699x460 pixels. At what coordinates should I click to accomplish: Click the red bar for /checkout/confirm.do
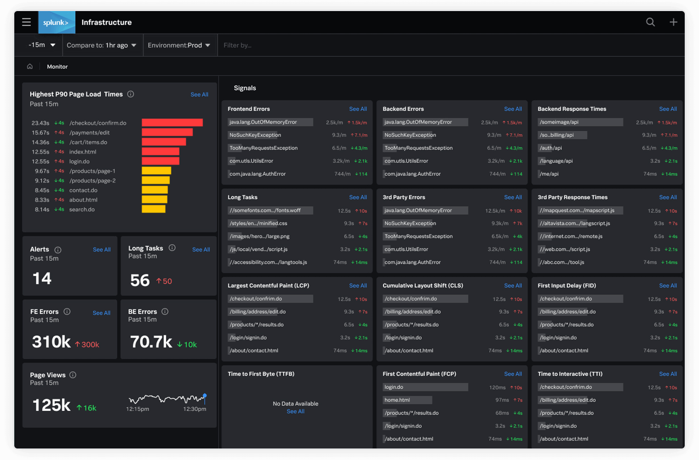point(172,123)
